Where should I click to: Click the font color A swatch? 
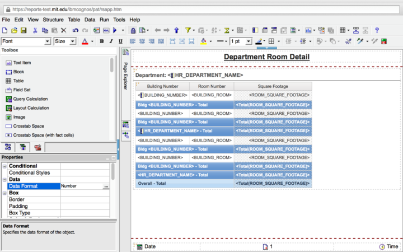[x=85, y=41]
